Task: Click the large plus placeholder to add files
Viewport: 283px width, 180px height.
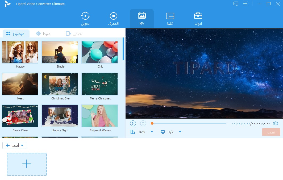Action: click(x=27, y=164)
